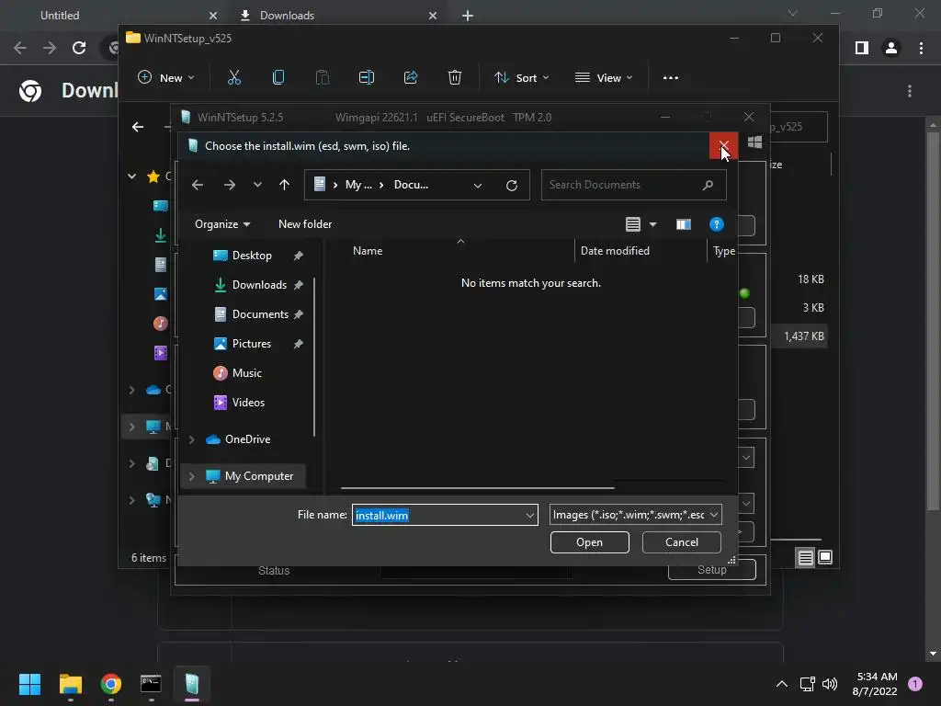Viewport: 941px width, 706px height.
Task: Click New folder in dialog
Action: point(305,224)
